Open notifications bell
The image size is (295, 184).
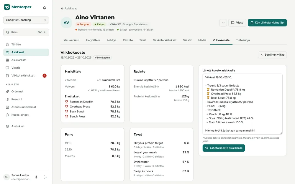point(45,8)
